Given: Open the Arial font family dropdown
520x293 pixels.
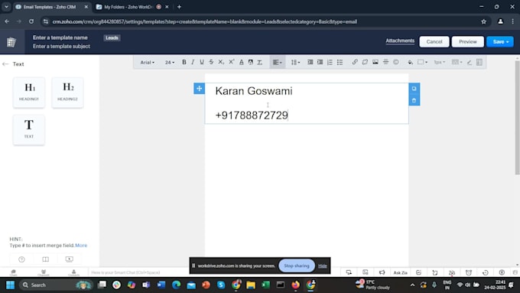Looking at the screenshot, I should (148, 63).
